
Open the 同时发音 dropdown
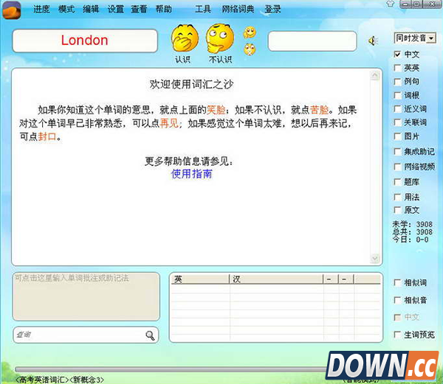click(x=414, y=38)
